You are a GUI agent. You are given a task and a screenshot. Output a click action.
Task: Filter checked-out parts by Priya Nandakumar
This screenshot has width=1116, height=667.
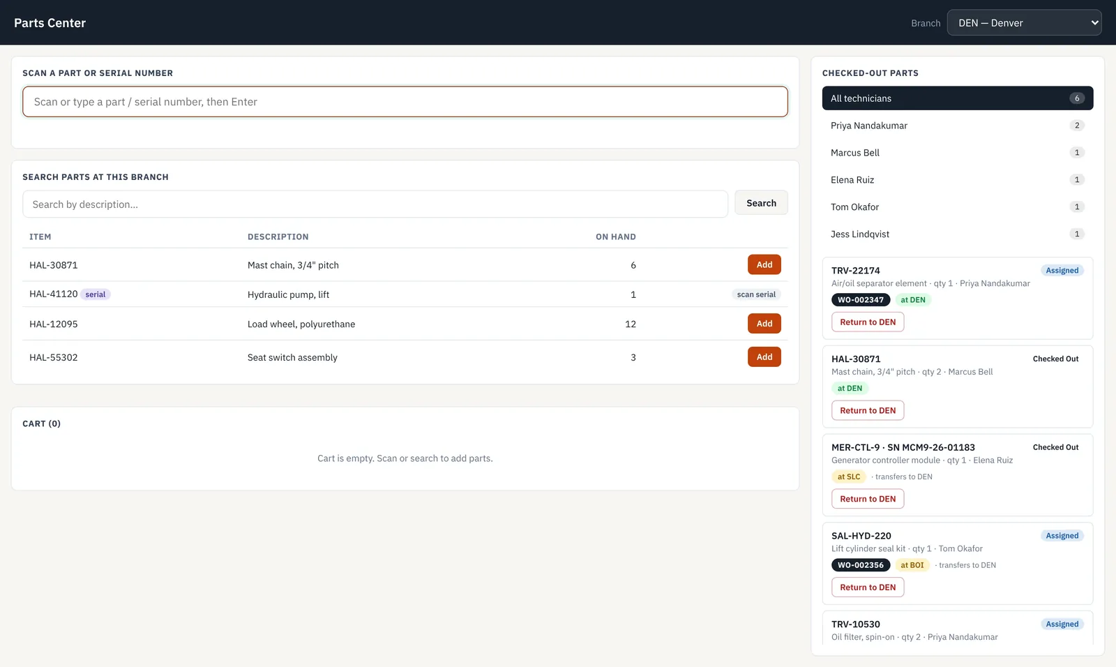958,126
